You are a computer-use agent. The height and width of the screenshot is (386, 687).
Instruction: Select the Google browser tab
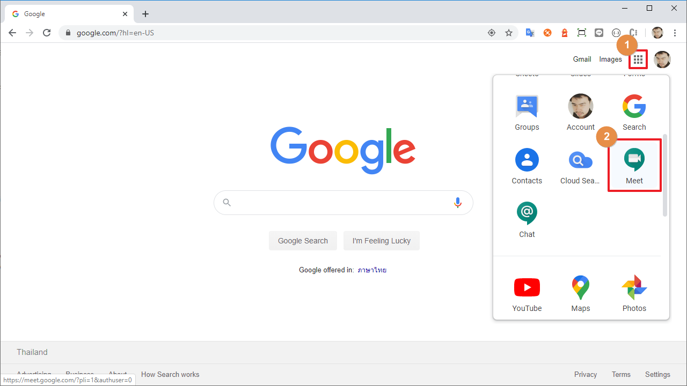pos(69,14)
